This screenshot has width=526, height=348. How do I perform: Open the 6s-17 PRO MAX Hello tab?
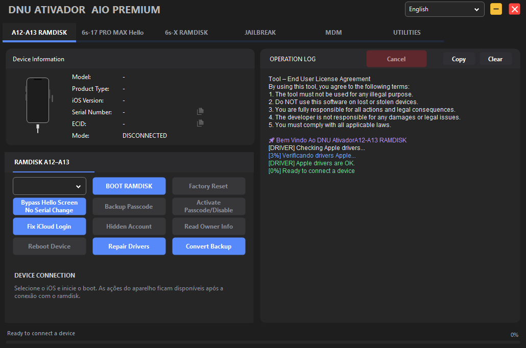[x=113, y=33]
